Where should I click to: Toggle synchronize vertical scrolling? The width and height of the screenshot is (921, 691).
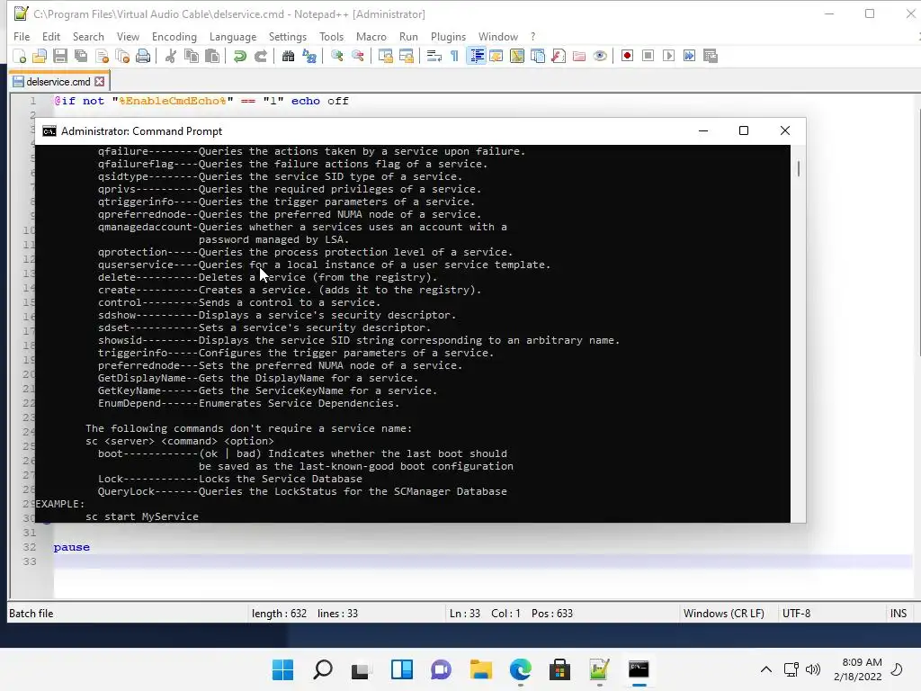point(385,56)
